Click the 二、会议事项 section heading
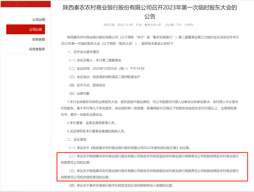Screen dimensions: 254x192 pos(76,139)
